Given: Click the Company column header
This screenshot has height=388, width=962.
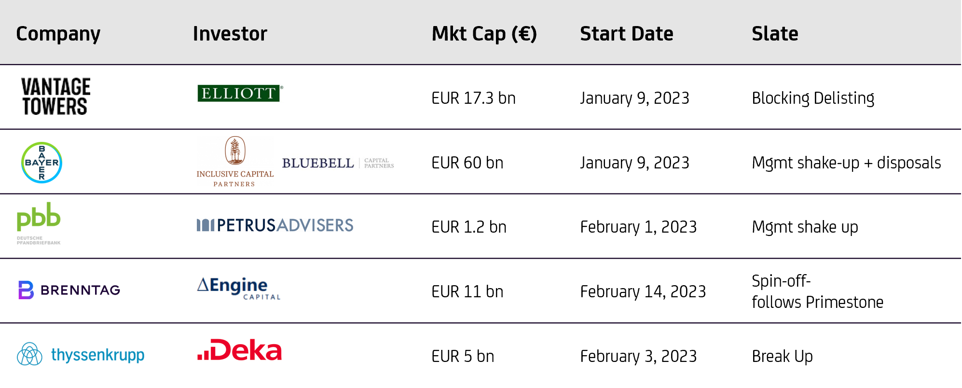Looking at the screenshot, I should 58,34.
